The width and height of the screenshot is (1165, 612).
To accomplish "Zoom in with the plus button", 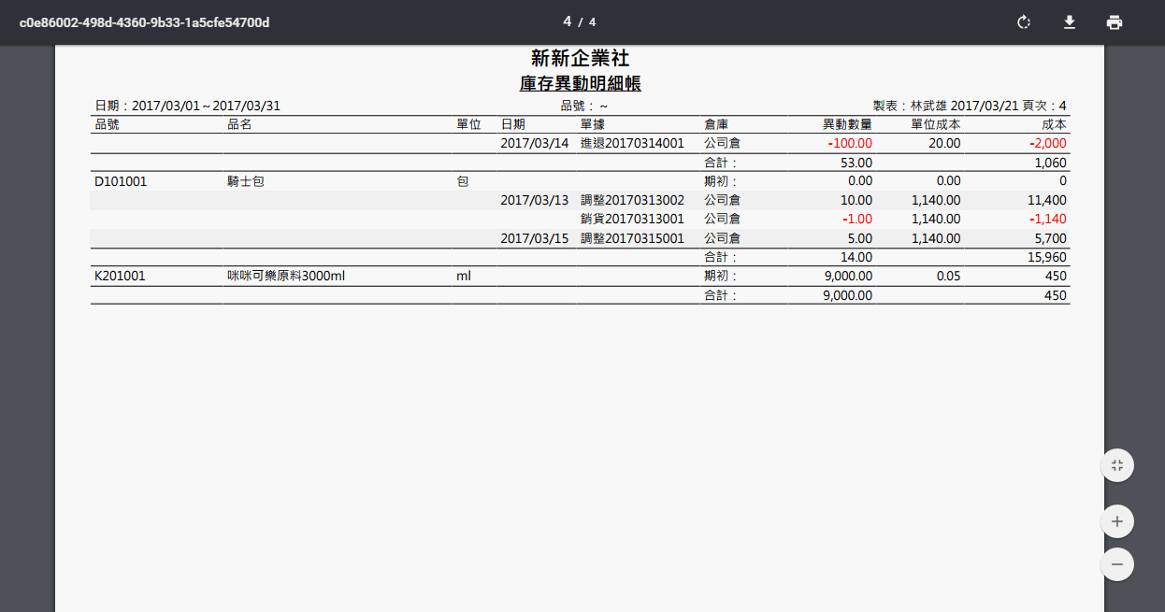I will pos(1117,521).
